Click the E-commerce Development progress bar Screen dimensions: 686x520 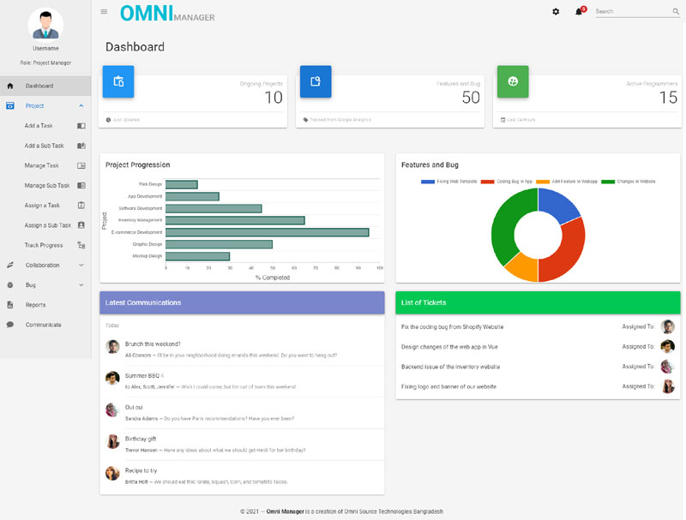point(266,231)
